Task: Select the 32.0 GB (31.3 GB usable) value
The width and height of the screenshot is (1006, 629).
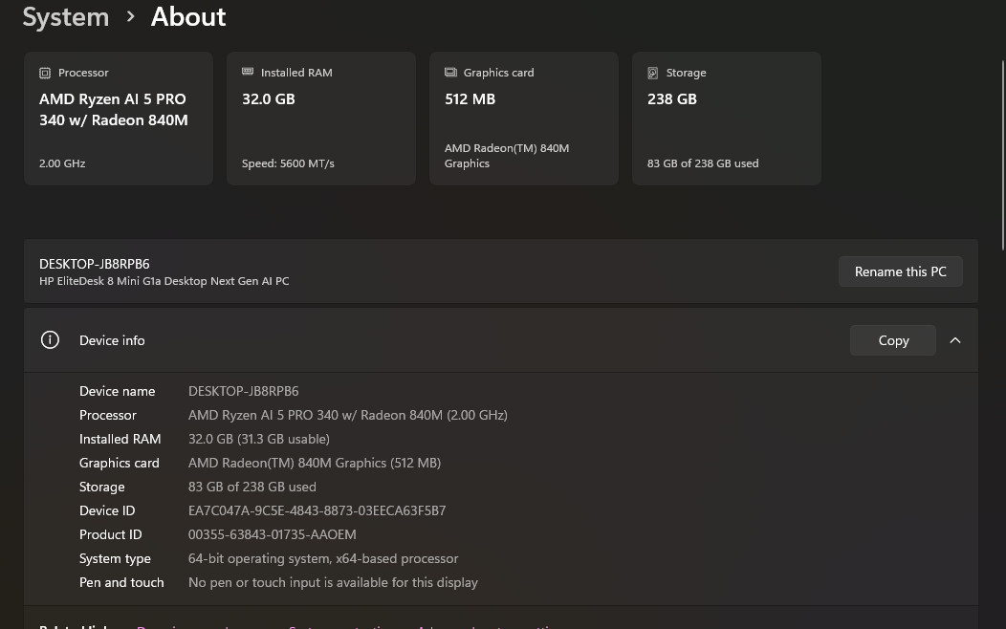Action: pos(258,439)
